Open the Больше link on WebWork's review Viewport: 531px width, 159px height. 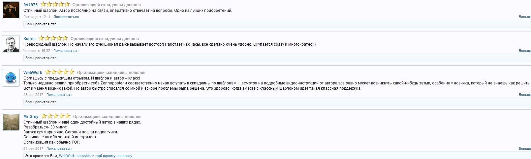click(525, 95)
